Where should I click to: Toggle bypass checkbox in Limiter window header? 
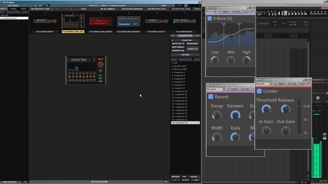[x=309, y=83]
